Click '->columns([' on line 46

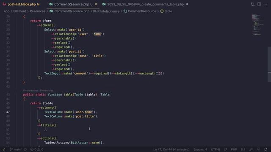[47, 108]
